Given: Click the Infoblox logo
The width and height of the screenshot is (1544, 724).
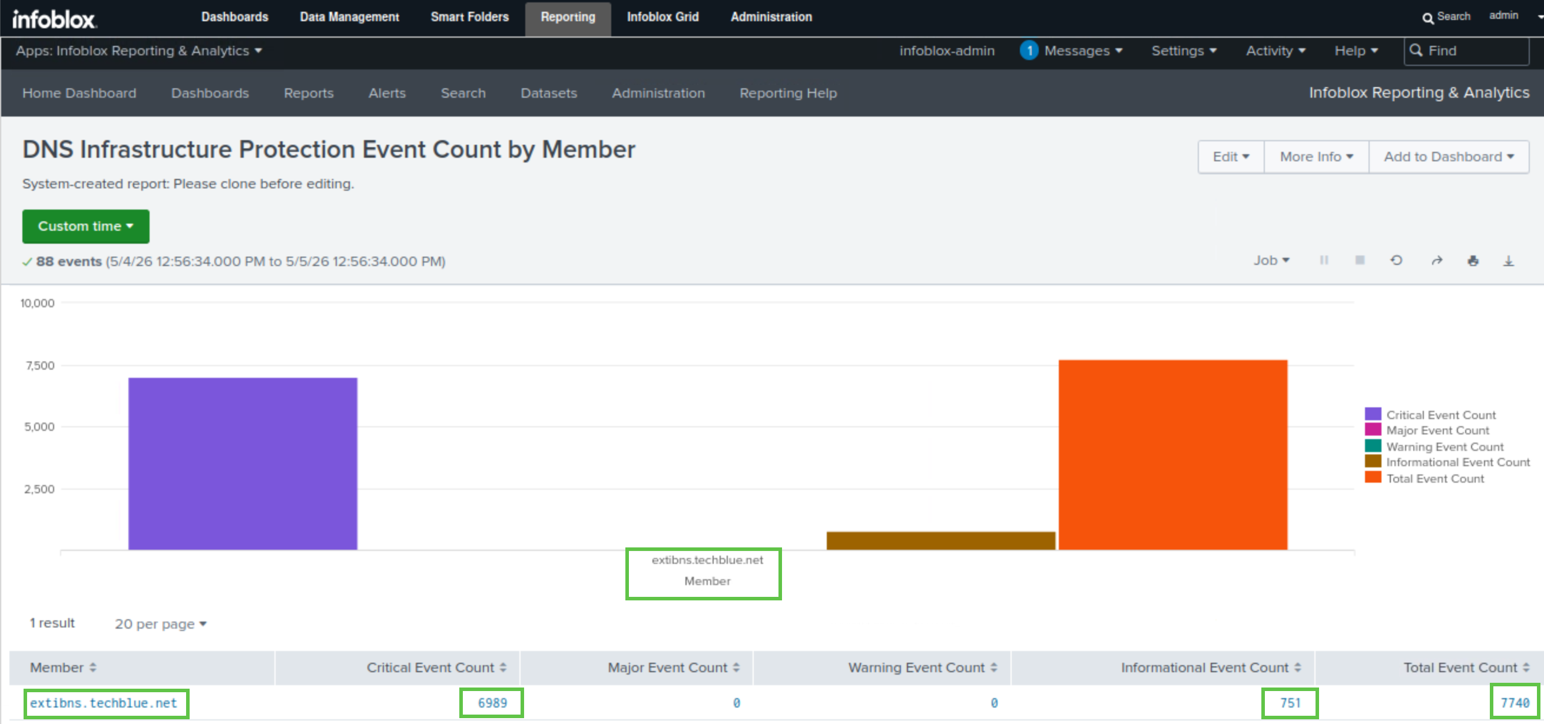Looking at the screenshot, I should (54, 19).
